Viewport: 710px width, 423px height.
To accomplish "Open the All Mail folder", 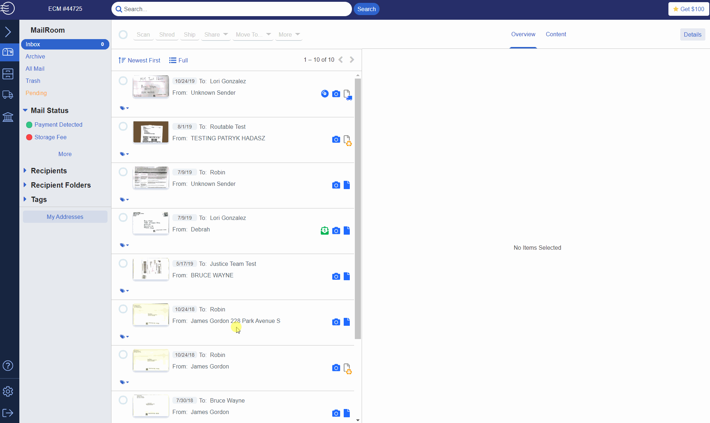I will tap(35, 69).
